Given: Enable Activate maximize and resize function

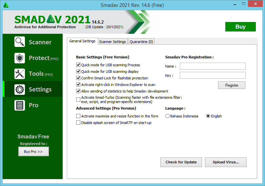Looking at the screenshot, I should pyautogui.click(x=78, y=116).
